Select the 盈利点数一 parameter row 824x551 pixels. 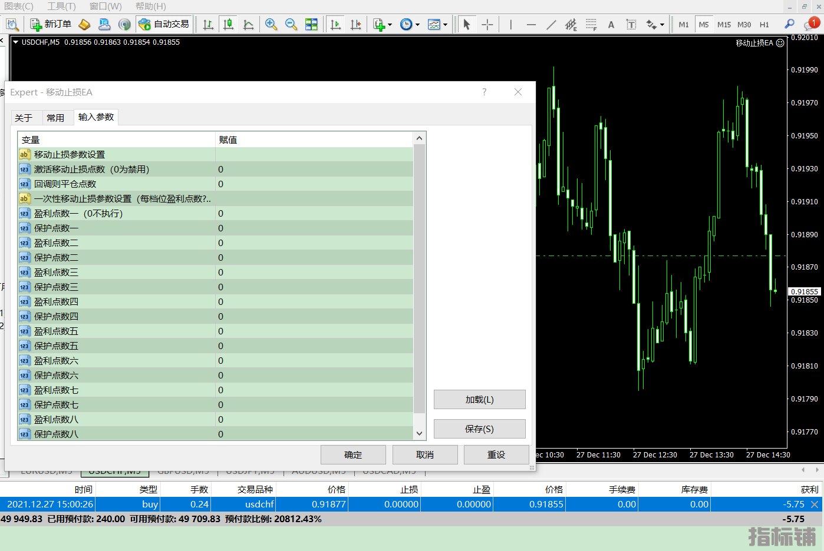coord(216,213)
